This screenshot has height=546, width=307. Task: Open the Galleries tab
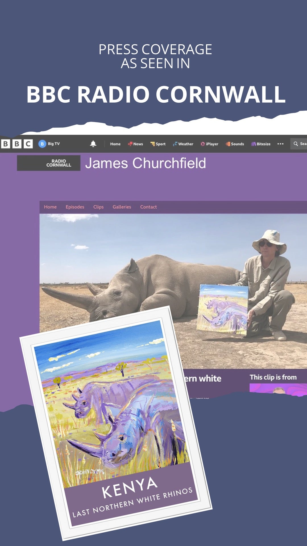(122, 207)
